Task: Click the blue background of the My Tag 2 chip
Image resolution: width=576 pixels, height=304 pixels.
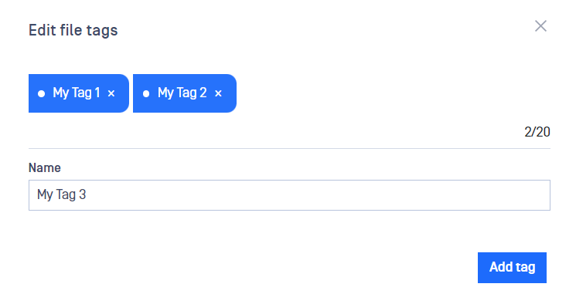Action: point(185,106)
